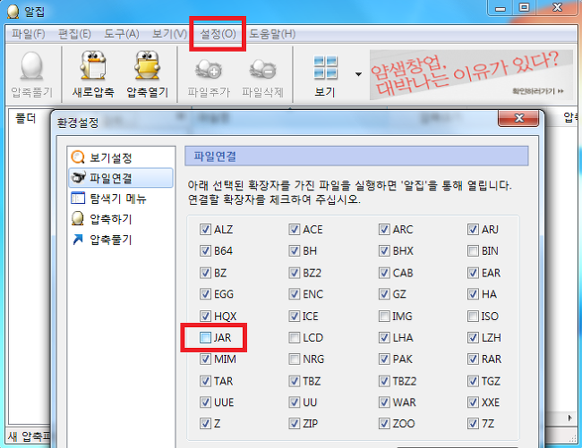Open the 설정(O) menu
The image size is (582, 448).
218,34
